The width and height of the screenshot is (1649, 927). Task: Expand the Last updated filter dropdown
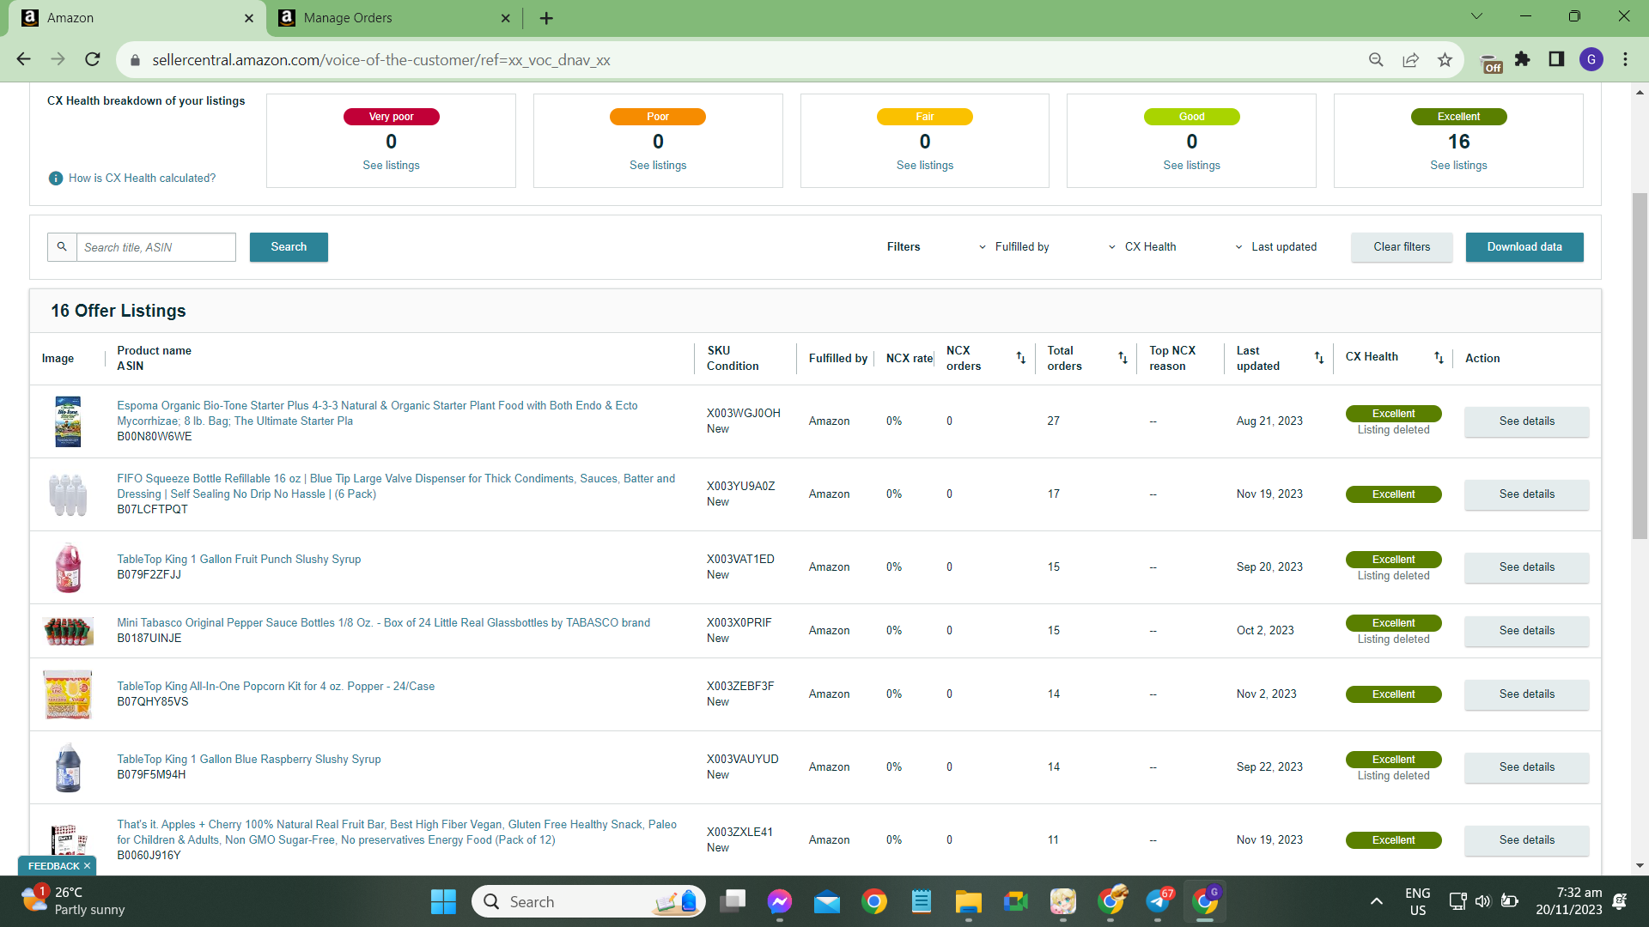(x=1275, y=247)
